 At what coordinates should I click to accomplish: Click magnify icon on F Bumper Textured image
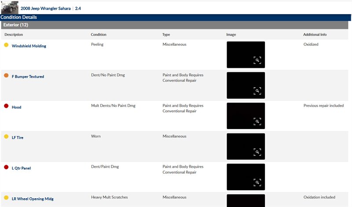pos(257,91)
